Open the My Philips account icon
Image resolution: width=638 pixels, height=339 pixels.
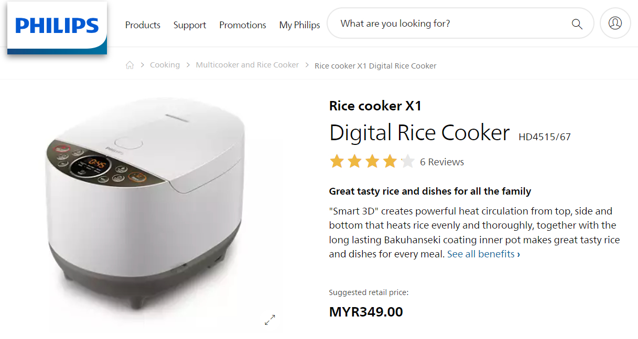(615, 23)
